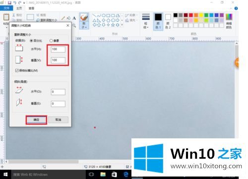Pick the red color swatch
The height and width of the screenshot is (179, 248).
coord(191,15)
